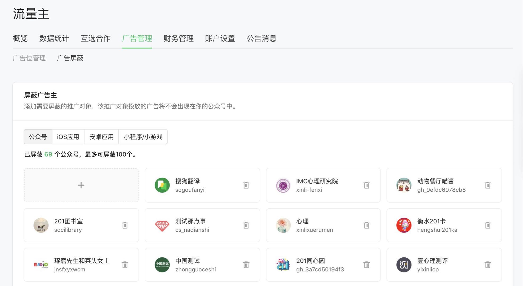
Task: Remove 壹心理测评 via trash icon
Action: click(x=488, y=265)
